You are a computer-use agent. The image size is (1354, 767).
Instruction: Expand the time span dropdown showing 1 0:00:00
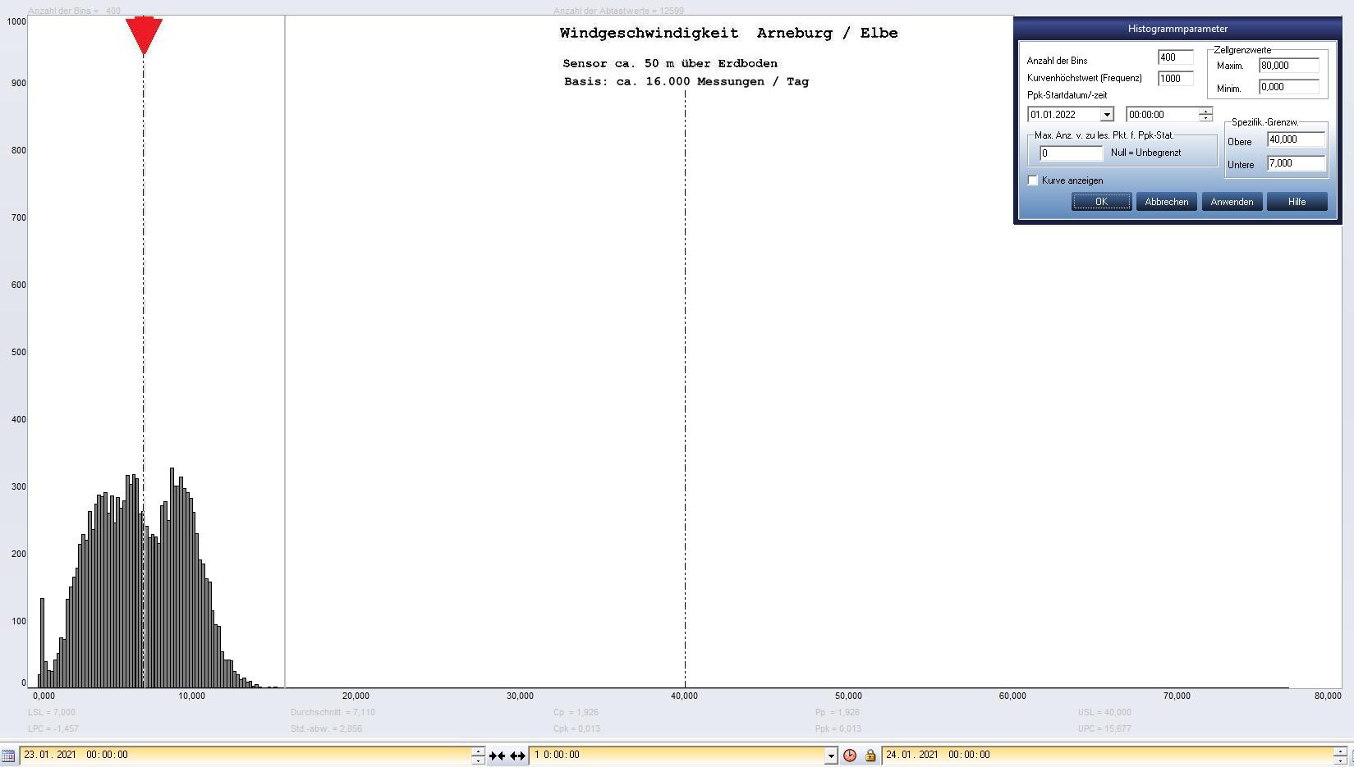coord(831,756)
